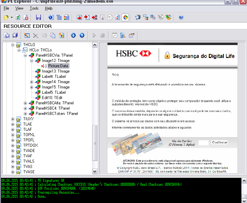Click the Open File folder icon
This screenshot has height=203, width=247.
coord(6,17)
